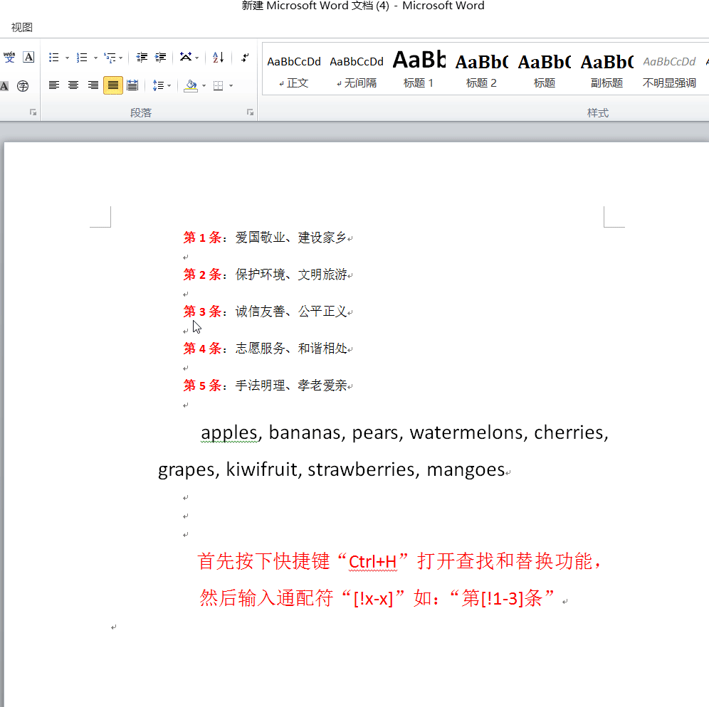
Task: Increase paragraph indent
Action: pyautogui.click(x=160, y=57)
